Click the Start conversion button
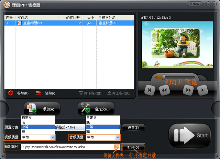The width and height of the screenshot is (220, 159). pyautogui.click(x=190, y=135)
